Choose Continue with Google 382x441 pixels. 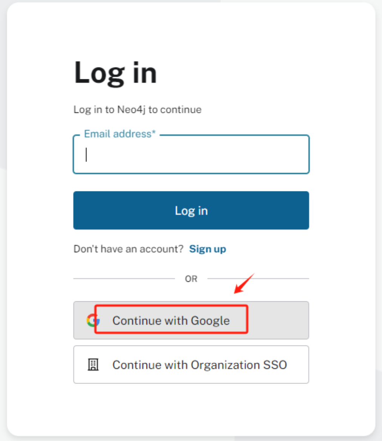[x=171, y=321]
